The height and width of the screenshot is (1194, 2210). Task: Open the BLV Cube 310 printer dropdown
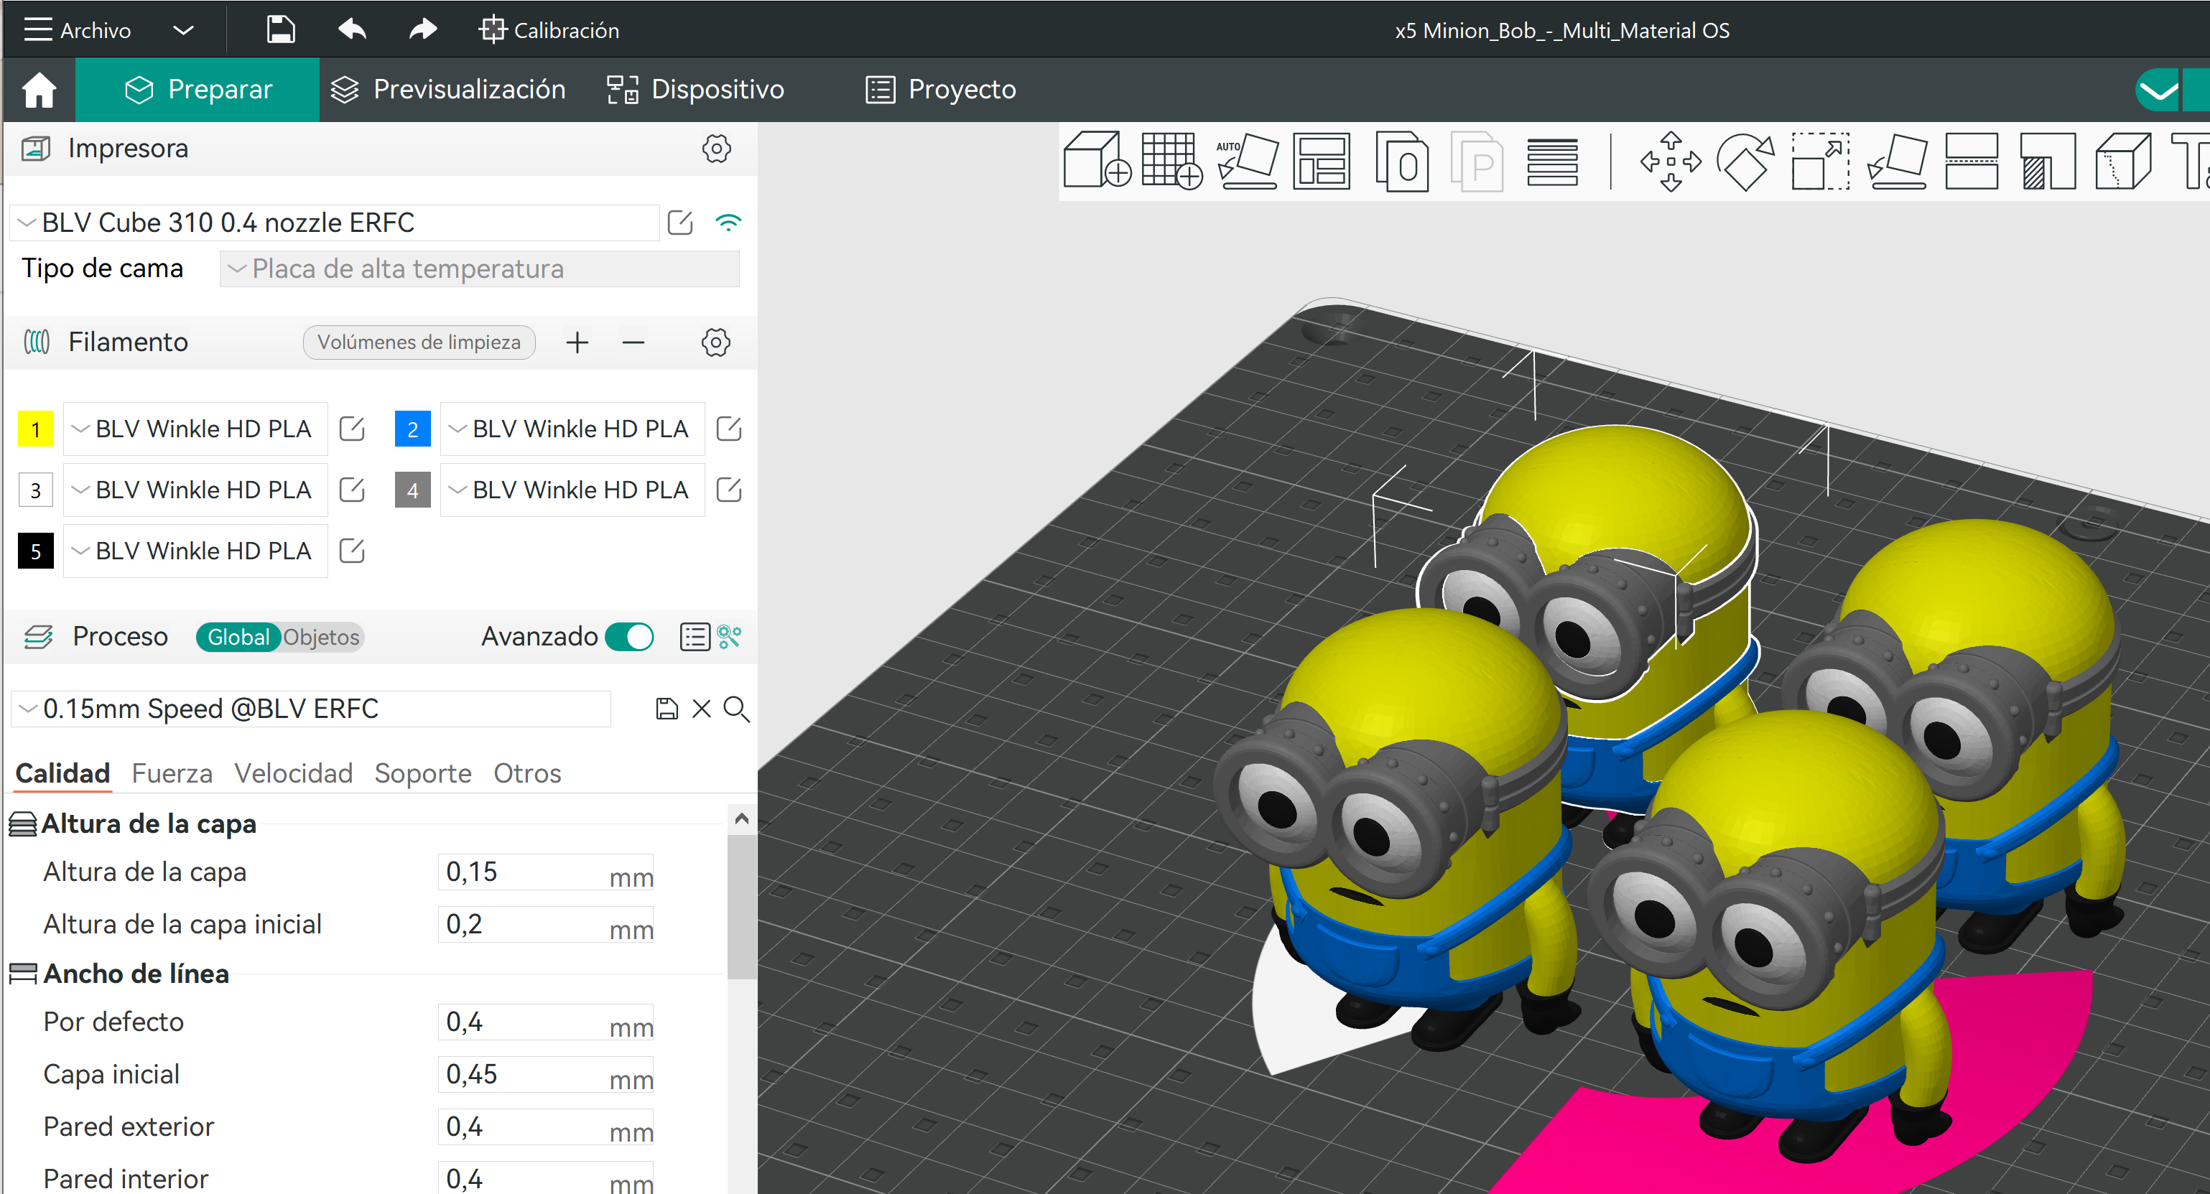(335, 223)
